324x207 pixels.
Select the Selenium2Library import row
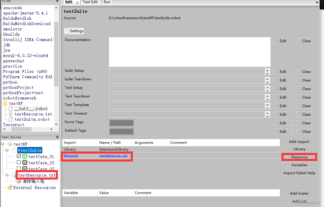point(171,149)
